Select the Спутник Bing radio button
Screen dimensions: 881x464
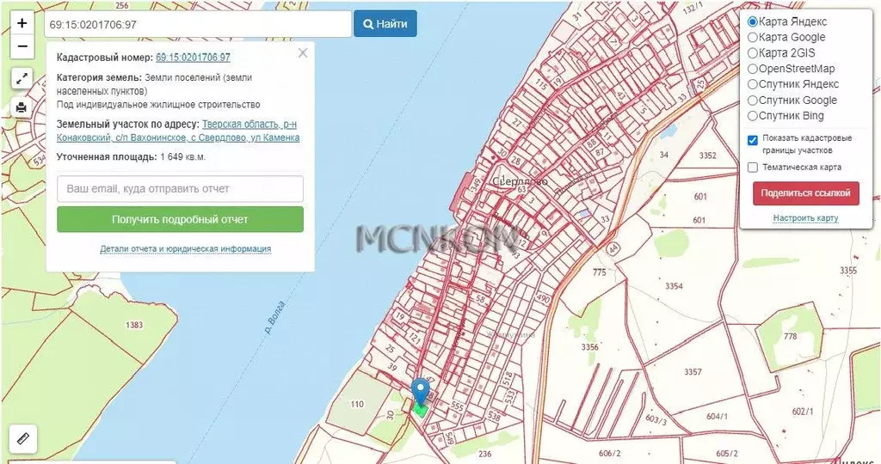[x=753, y=116]
